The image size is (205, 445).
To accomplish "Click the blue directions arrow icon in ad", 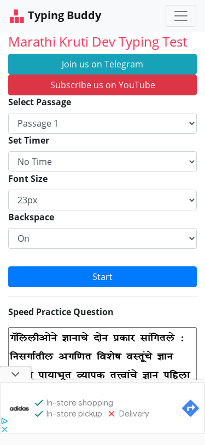I will click(190, 408).
